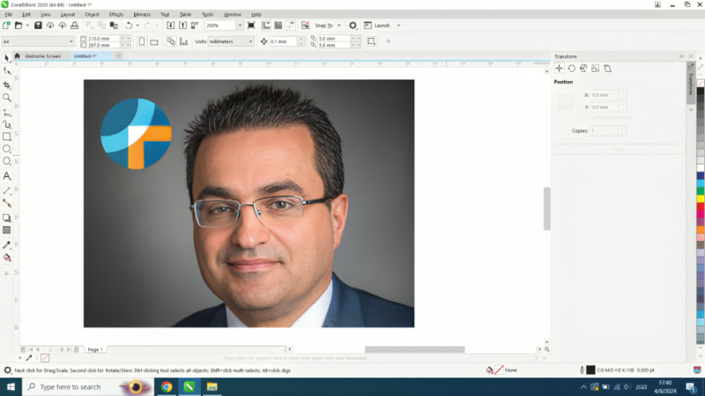This screenshot has height=396, width=705.
Task: Switch to Rotate in the Transform docker
Action: (571, 68)
